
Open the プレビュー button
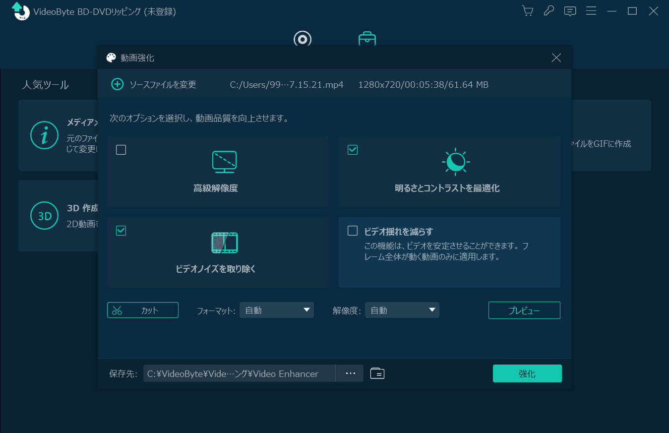tap(524, 309)
